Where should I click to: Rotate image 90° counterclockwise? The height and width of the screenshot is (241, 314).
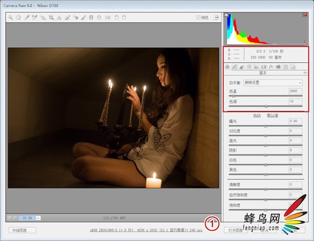116,18
